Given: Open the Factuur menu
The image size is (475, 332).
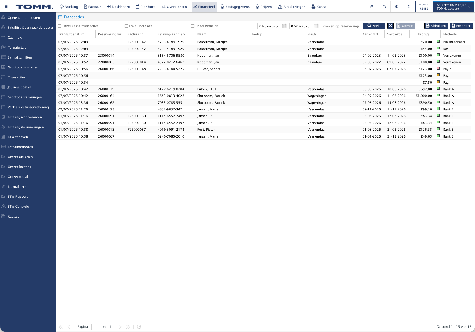Looking at the screenshot, I should click(x=92, y=7).
